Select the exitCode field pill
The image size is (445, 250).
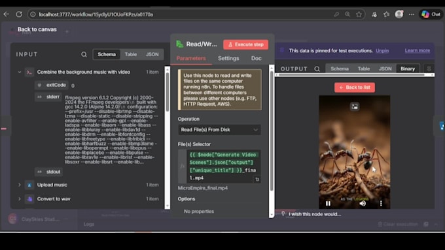pyautogui.click(x=51, y=85)
